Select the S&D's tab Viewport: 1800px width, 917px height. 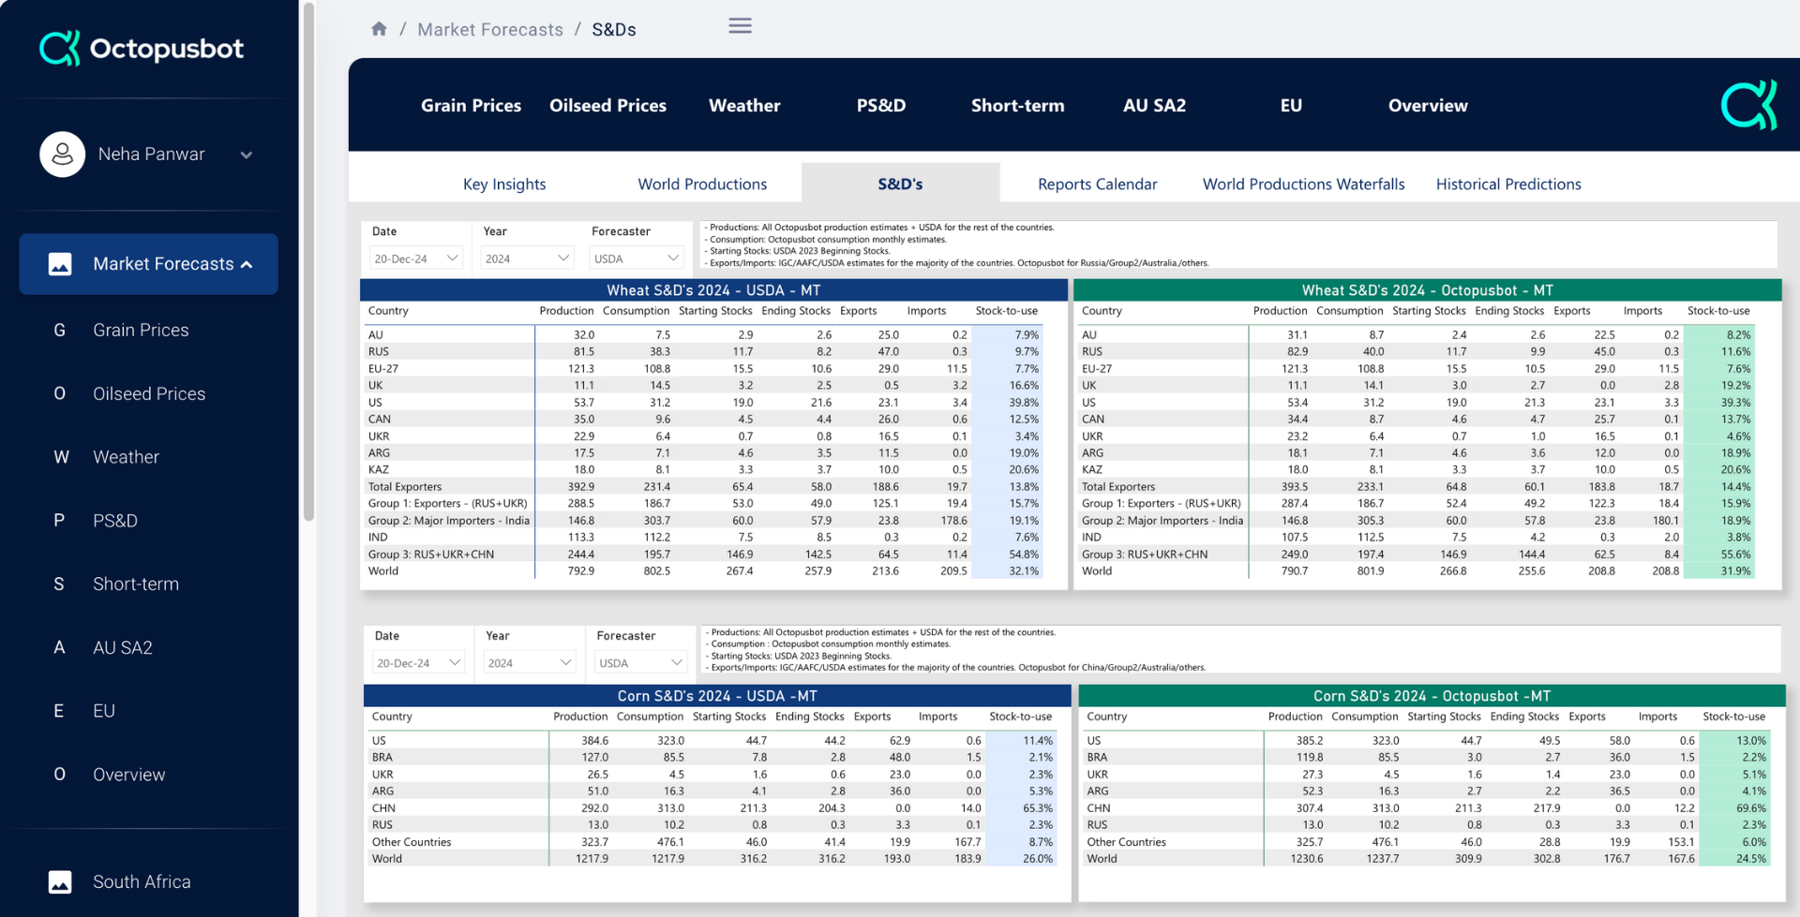coord(900,184)
